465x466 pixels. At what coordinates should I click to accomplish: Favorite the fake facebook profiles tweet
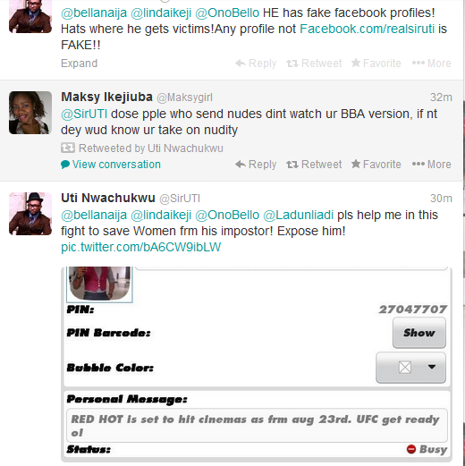(x=376, y=64)
